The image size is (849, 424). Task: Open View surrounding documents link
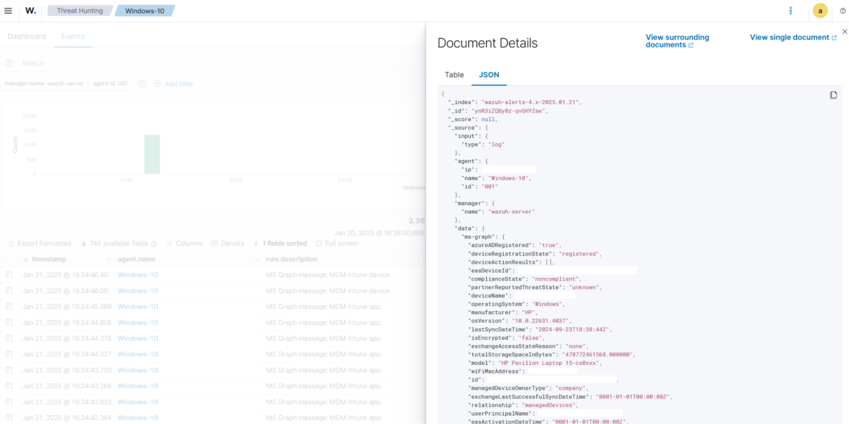[677, 41]
